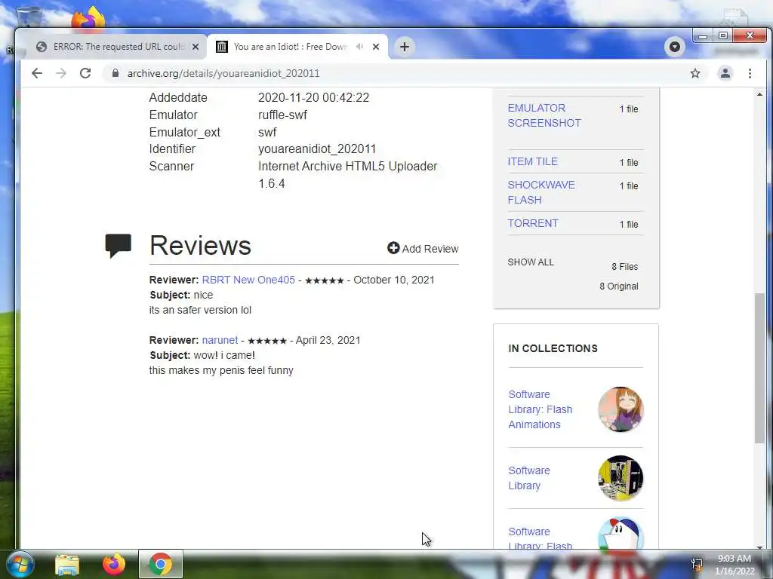This screenshot has width=773, height=579.
Task: Minimize the Chrome window
Action: pyautogui.click(x=703, y=36)
